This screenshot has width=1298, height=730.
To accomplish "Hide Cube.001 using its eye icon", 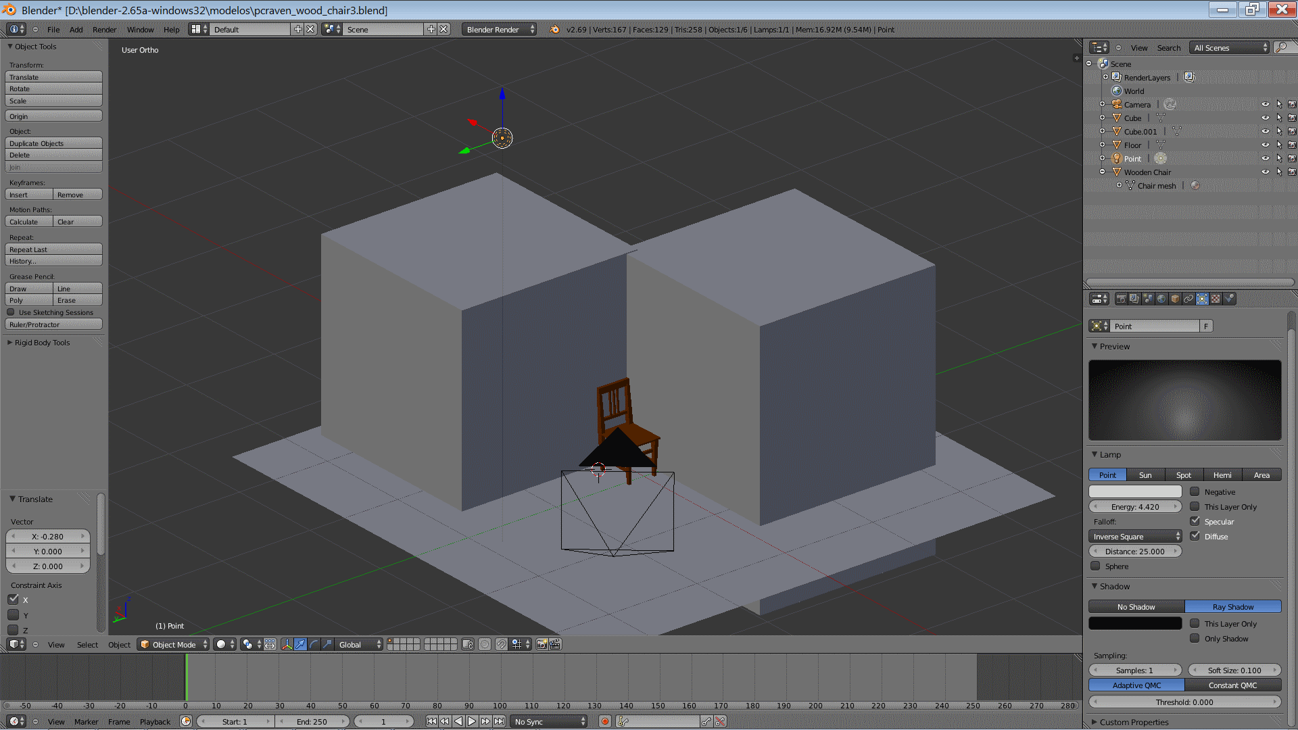I will 1265,131.
